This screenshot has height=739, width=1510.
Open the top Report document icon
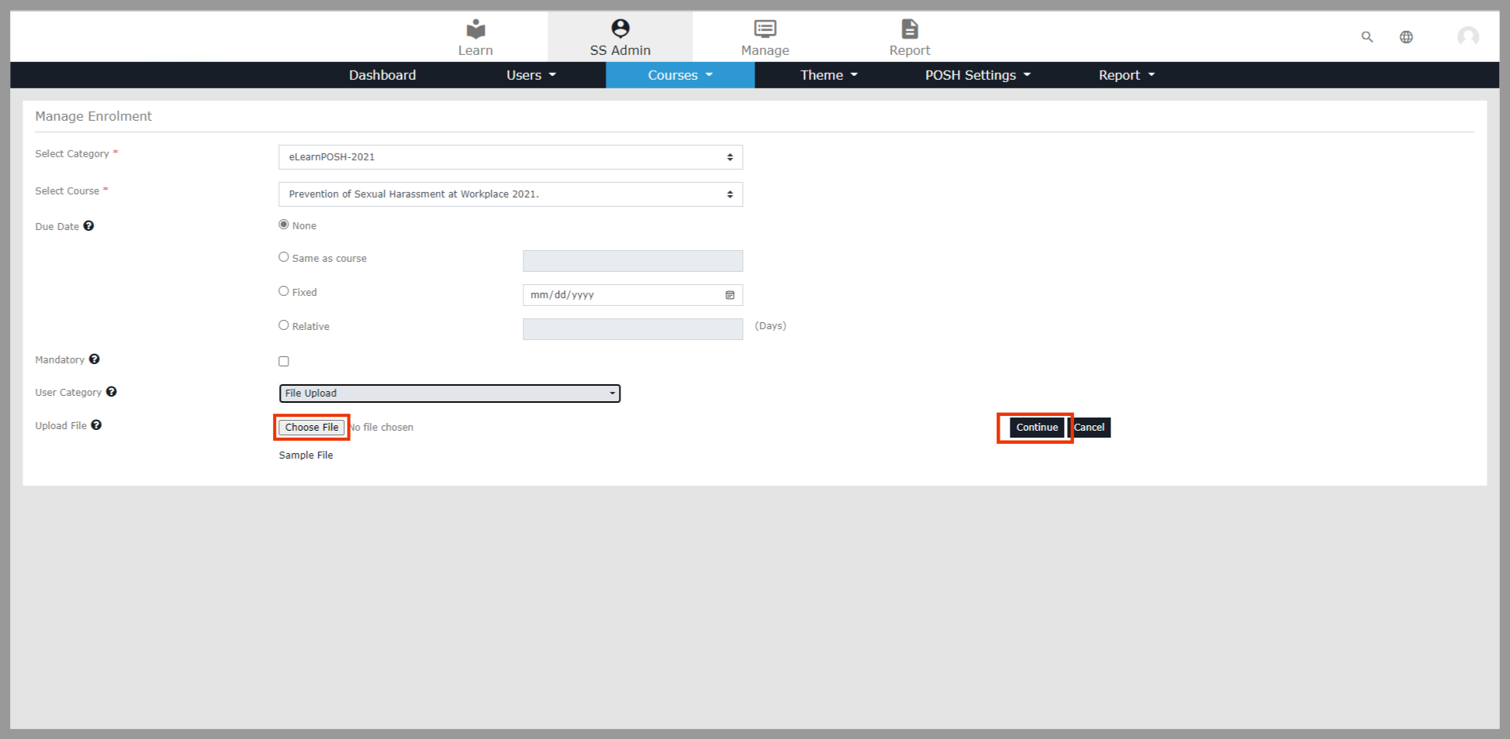[909, 29]
